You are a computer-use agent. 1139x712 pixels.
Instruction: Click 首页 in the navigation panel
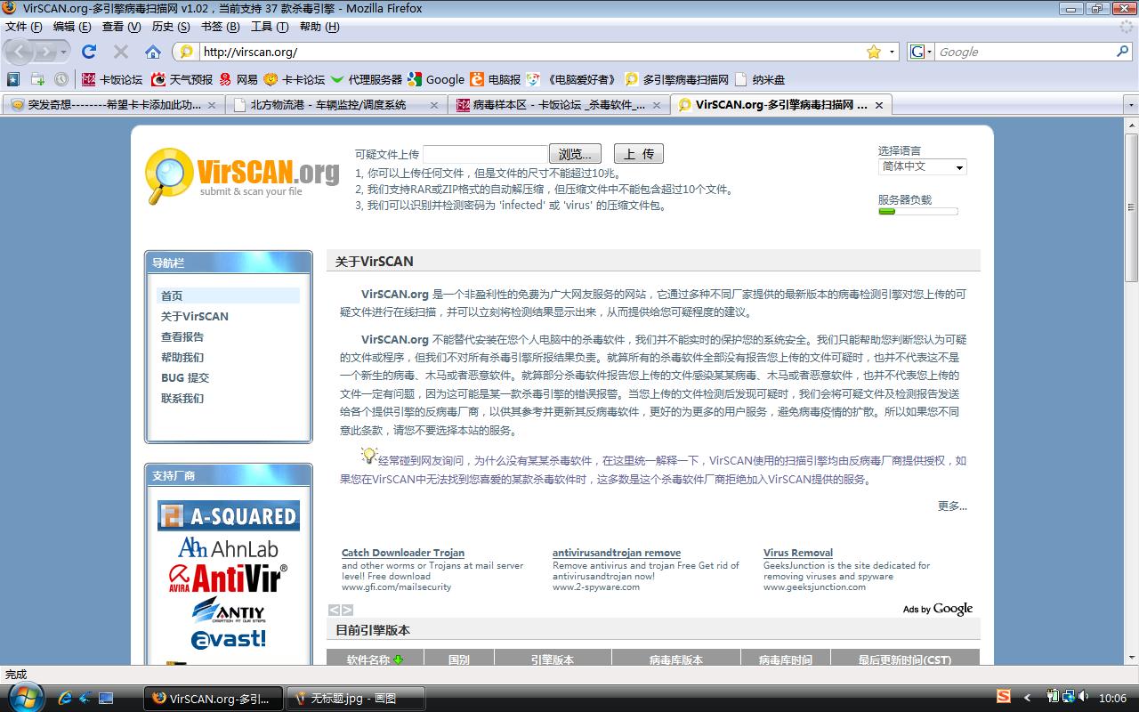172,295
